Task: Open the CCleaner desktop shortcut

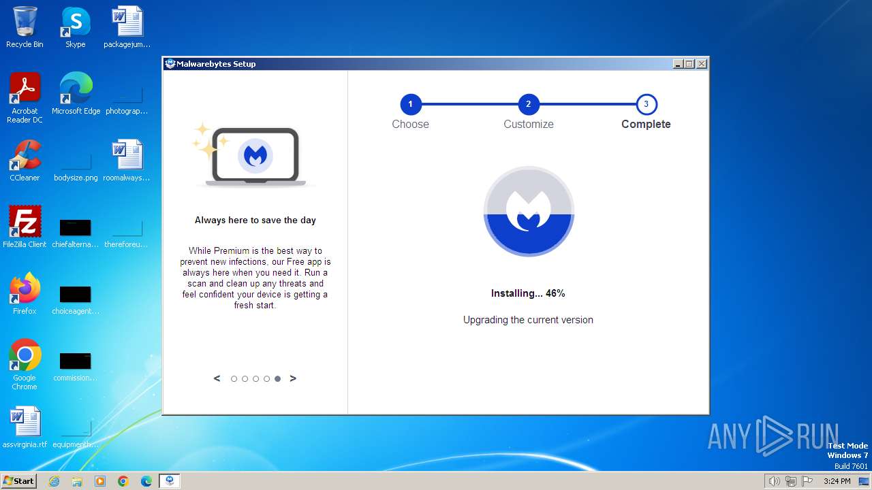Action: point(25,161)
